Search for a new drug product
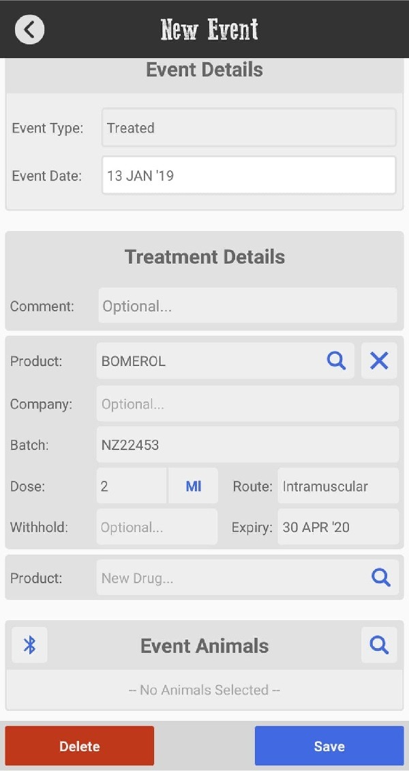The height and width of the screenshot is (771, 409). [x=380, y=577]
